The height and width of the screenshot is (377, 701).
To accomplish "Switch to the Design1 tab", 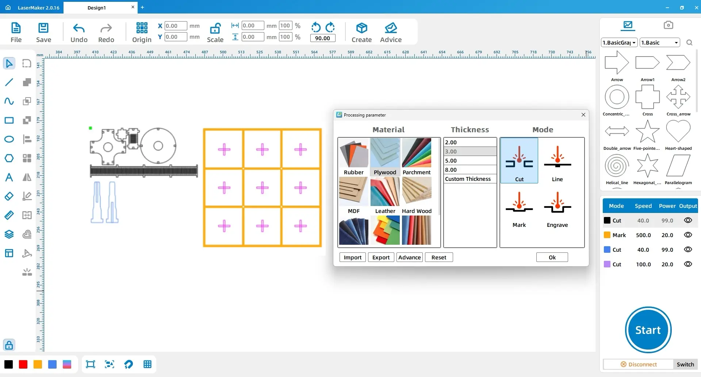I will coord(97,8).
